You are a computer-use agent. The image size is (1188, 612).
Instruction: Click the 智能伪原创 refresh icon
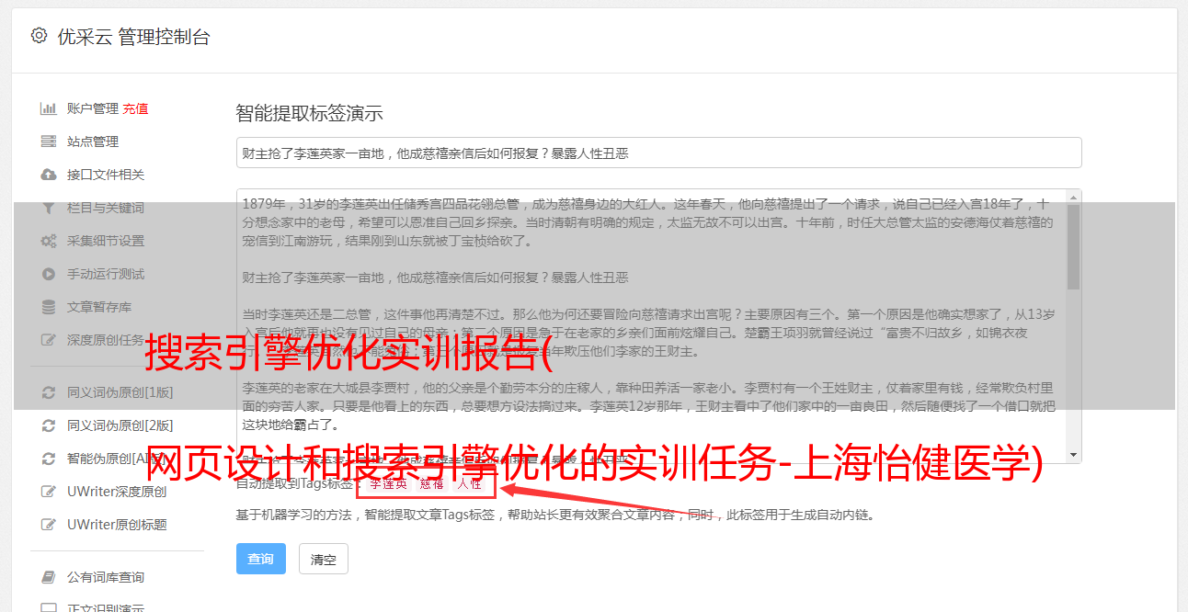[49, 459]
